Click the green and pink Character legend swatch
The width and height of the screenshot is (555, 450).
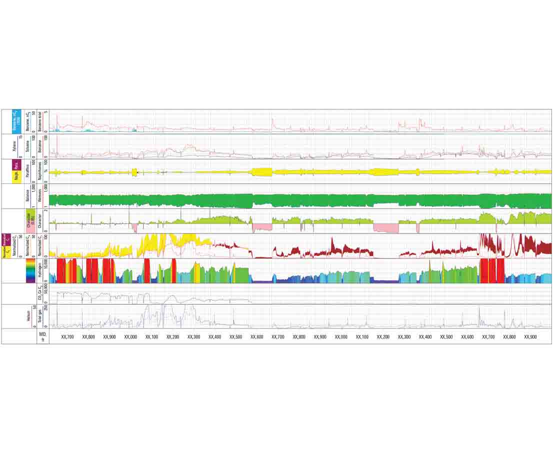(31, 220)
